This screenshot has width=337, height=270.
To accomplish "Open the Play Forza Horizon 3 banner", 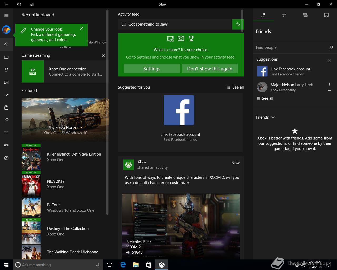I will [x=65, y=120].
